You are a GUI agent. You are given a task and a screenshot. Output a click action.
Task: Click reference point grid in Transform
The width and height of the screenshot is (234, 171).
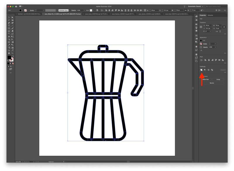(x=201, y=27)
